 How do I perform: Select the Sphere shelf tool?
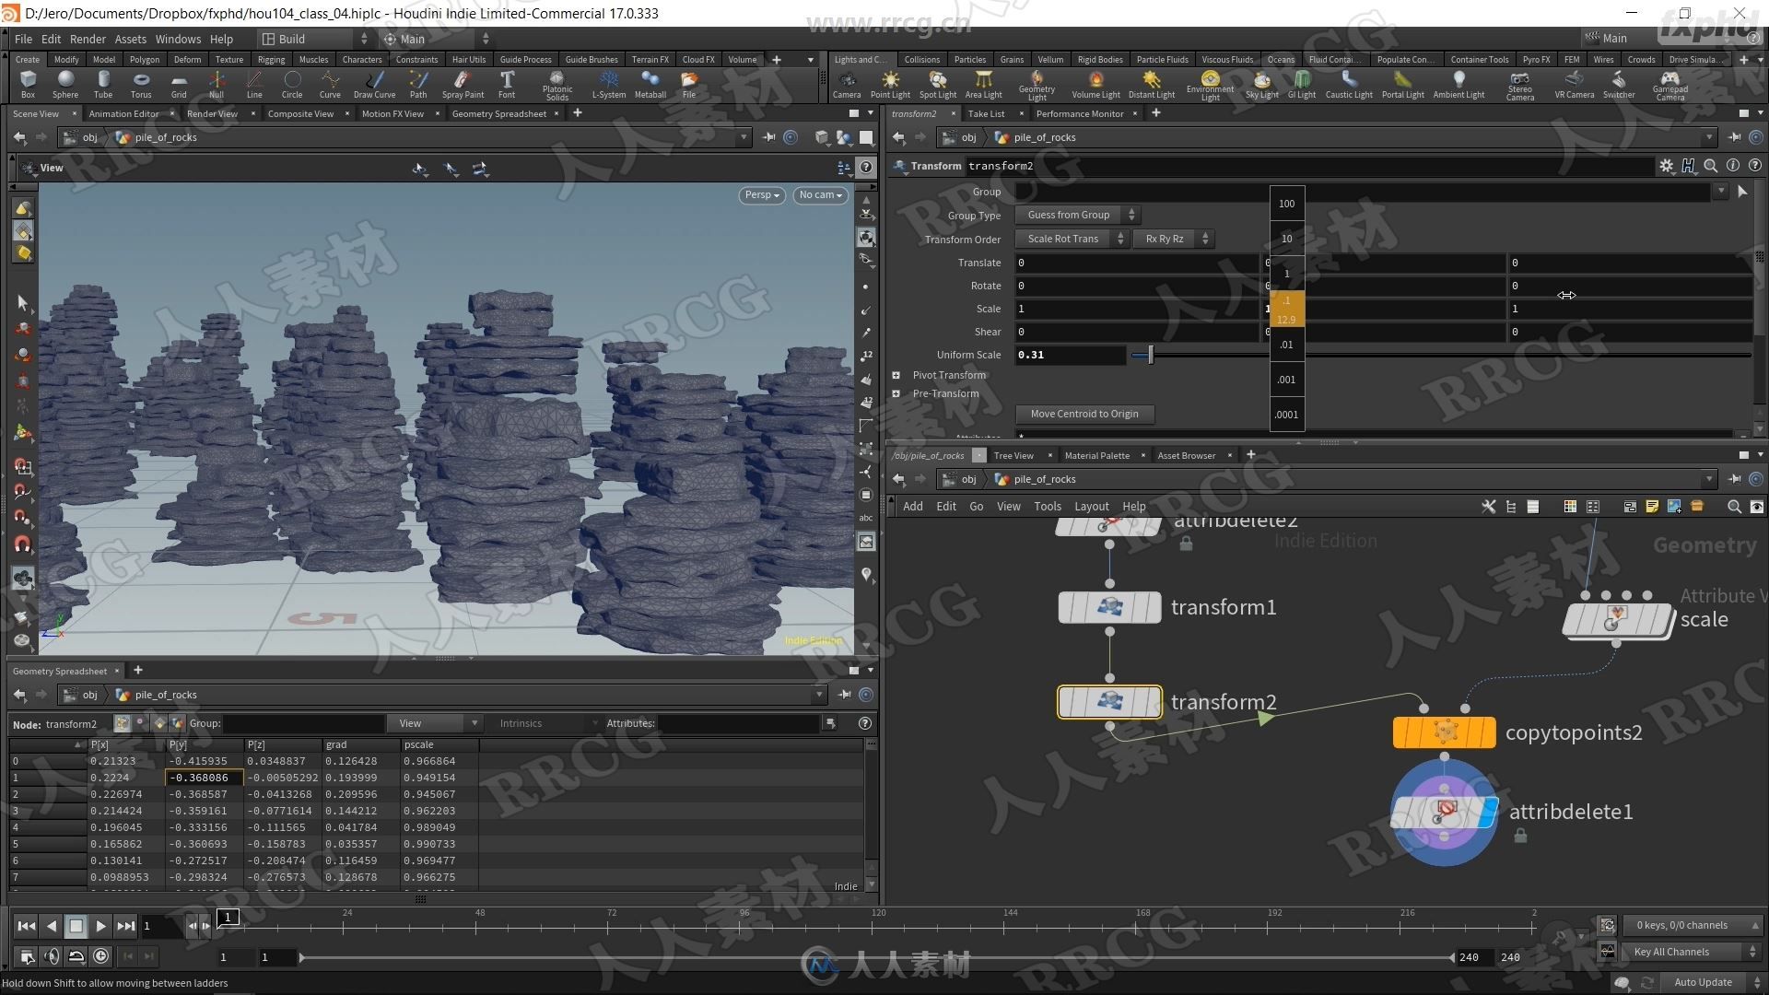[65, 84]
